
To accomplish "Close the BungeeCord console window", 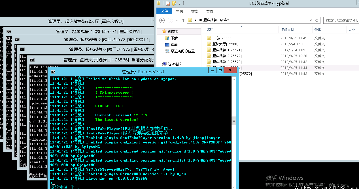I will point(231,70).
